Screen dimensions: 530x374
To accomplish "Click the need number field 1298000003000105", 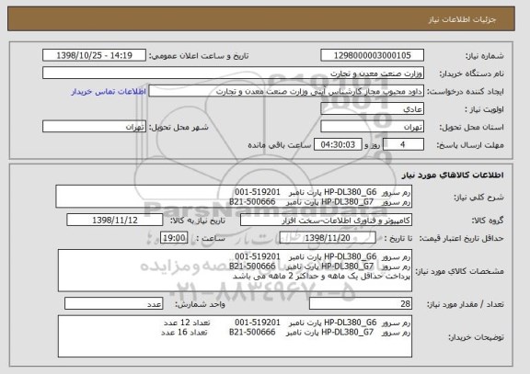I will tap(372, 55).
